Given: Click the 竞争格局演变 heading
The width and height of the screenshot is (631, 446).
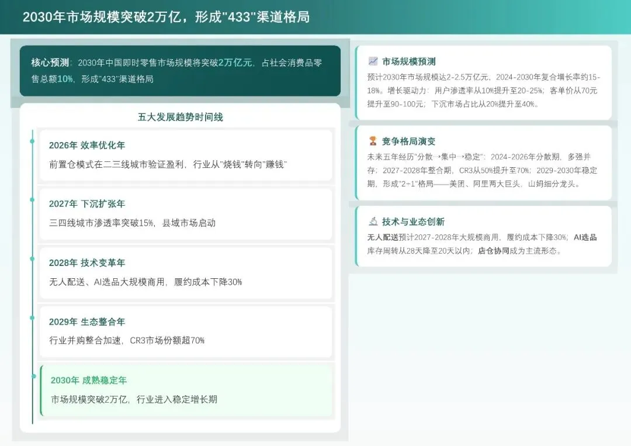Looking at the screenshot, I should click(x=408, y=141).
